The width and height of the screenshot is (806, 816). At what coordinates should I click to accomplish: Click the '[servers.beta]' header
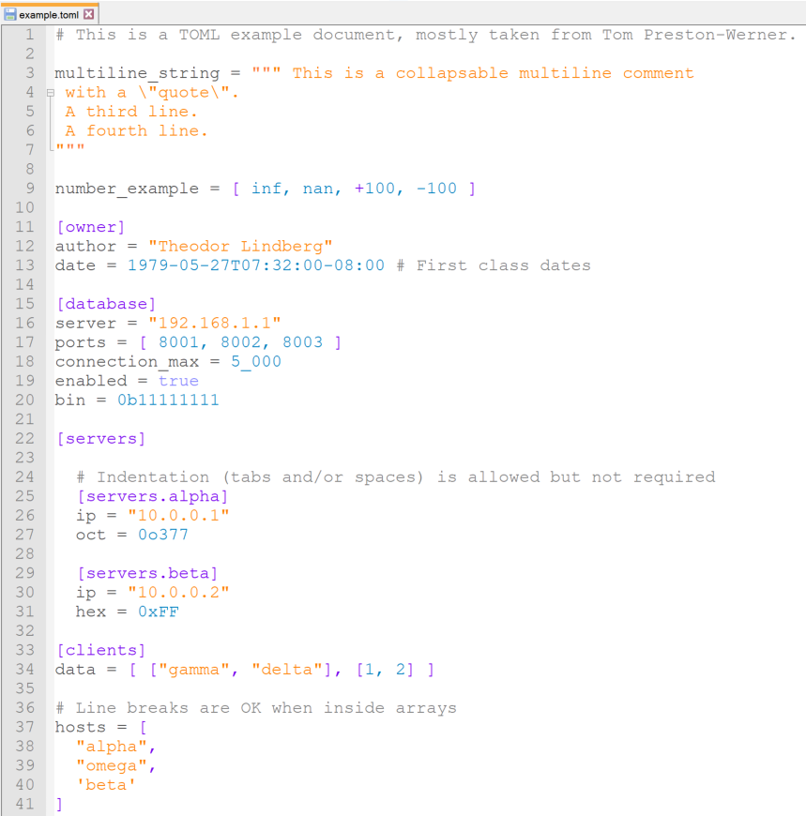147,573
